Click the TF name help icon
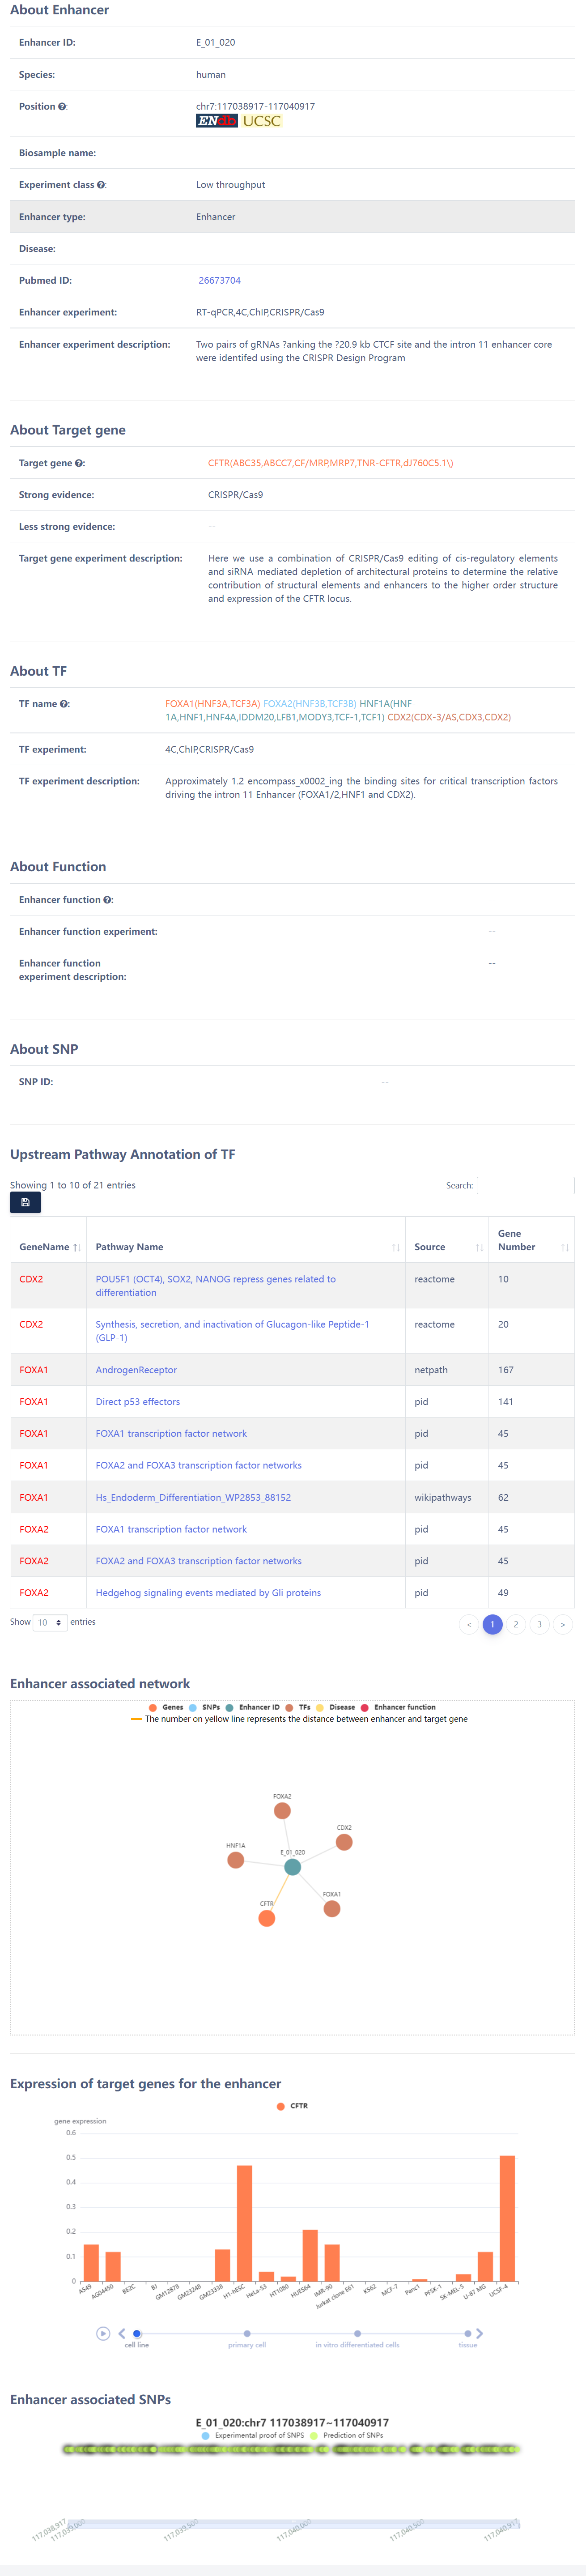 [65, 704]
